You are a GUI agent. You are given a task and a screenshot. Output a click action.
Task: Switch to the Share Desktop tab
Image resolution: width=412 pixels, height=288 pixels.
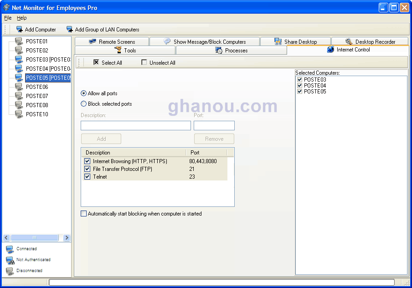pyautogui.click(x=295, y=41)
